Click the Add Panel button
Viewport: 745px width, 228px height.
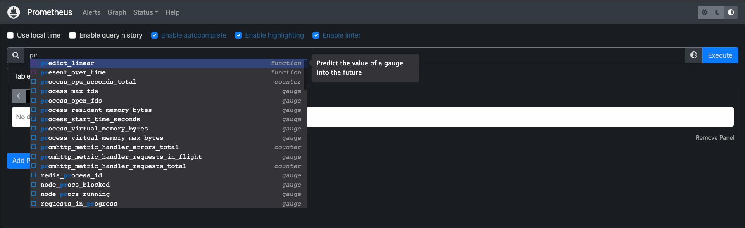click(x=19, y=161)
